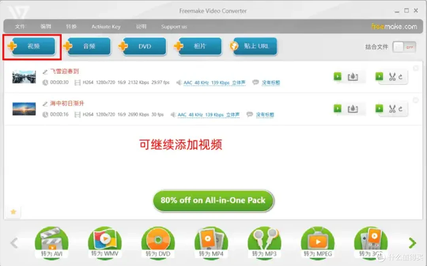Screen dimensions: 427x266
Task: Open the 转换 menu
Action: (x=71, y=26)
